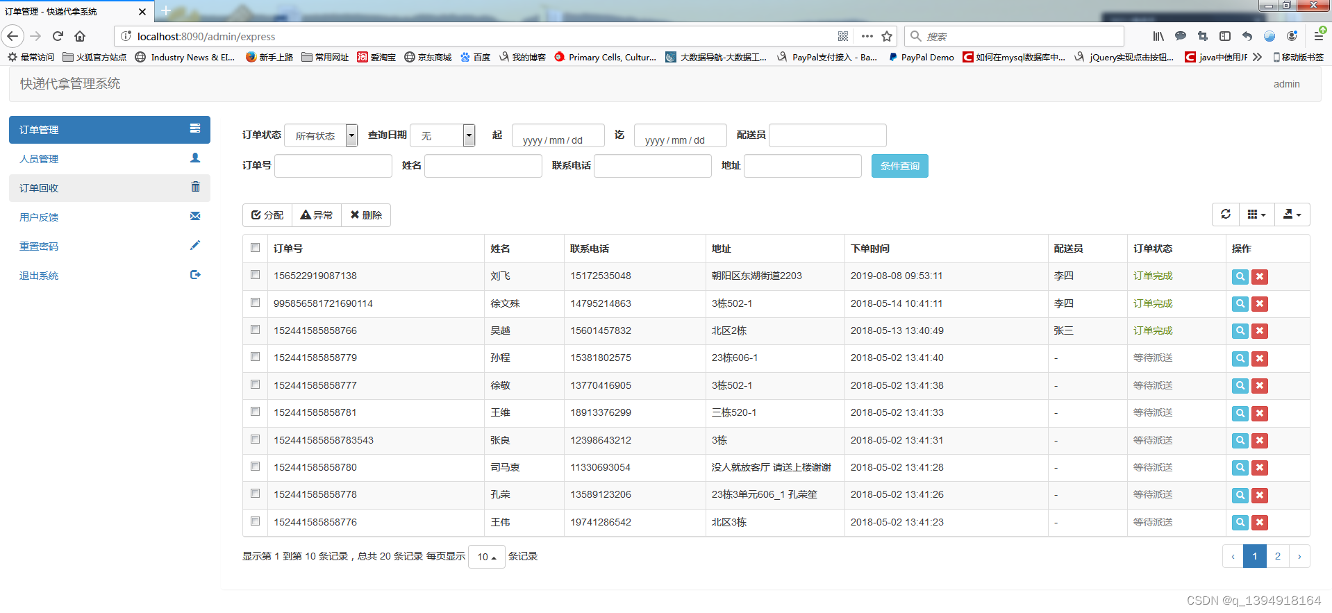This screenshot has width=1332, height=613.
Task: Open the 订单状态 status dropdown
Action: (x=321, y=135)
